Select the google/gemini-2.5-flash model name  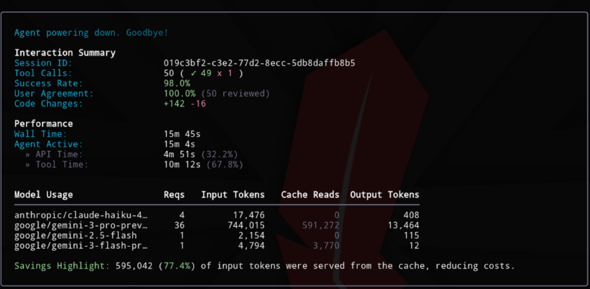71,235
